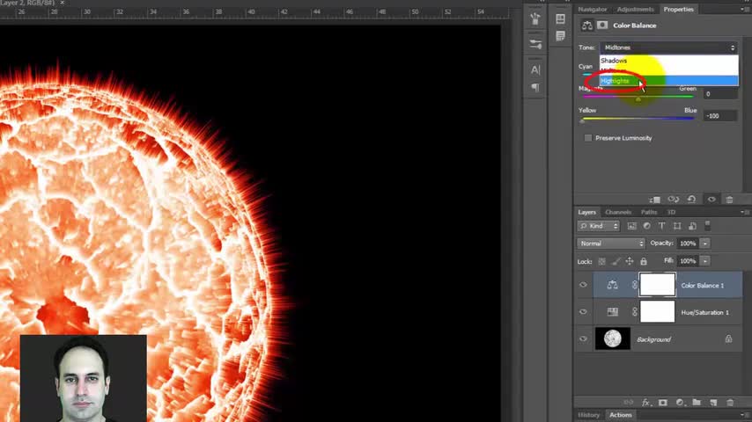The image size is (752, 422).
Task: Switch to the Navigator tab
Action: pyautogui.click(x=593, y=9)
